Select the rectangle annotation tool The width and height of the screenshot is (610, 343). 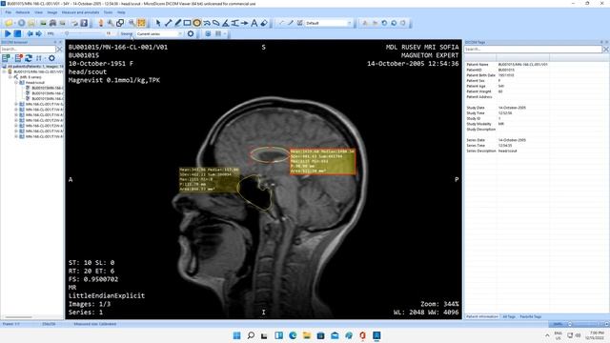click(x=187, y=23)
